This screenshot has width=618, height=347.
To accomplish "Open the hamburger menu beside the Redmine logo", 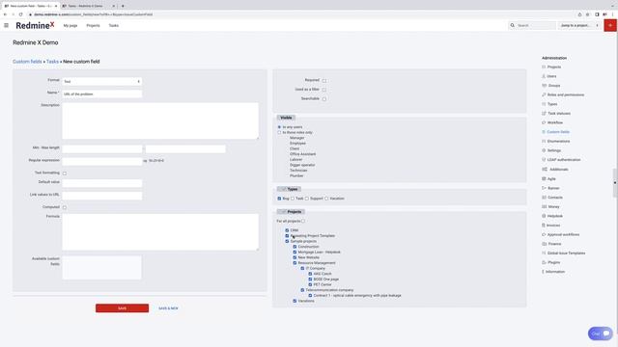I will click(x=7, y=25).
